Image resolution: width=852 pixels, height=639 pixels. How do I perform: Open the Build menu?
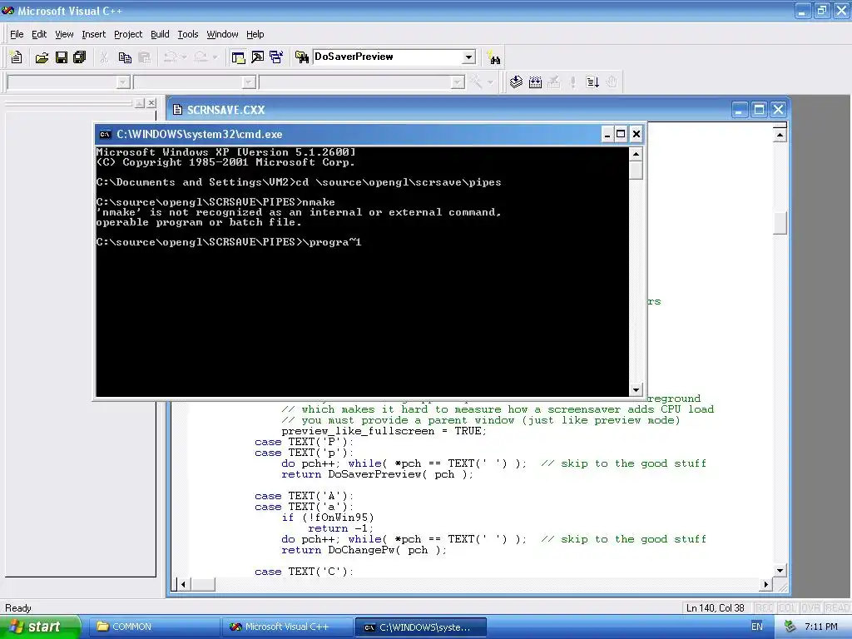[160, 34]
